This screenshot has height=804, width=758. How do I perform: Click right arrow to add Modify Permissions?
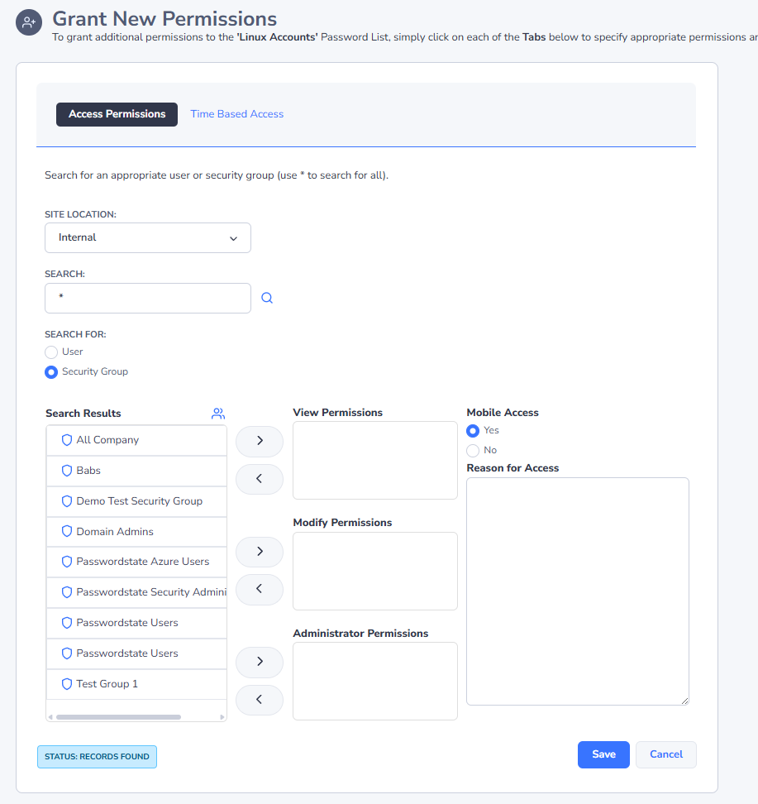pyautogui.click(x=259, y=552)
